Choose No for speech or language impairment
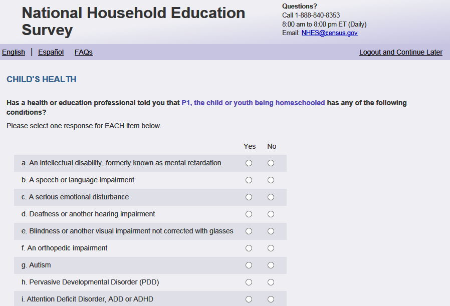450x306 pixels. [x=271, y=180]
